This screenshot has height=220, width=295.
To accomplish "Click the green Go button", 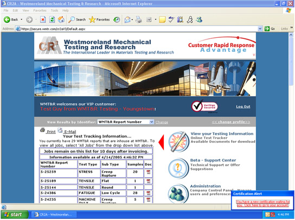I will pos(270,29).
